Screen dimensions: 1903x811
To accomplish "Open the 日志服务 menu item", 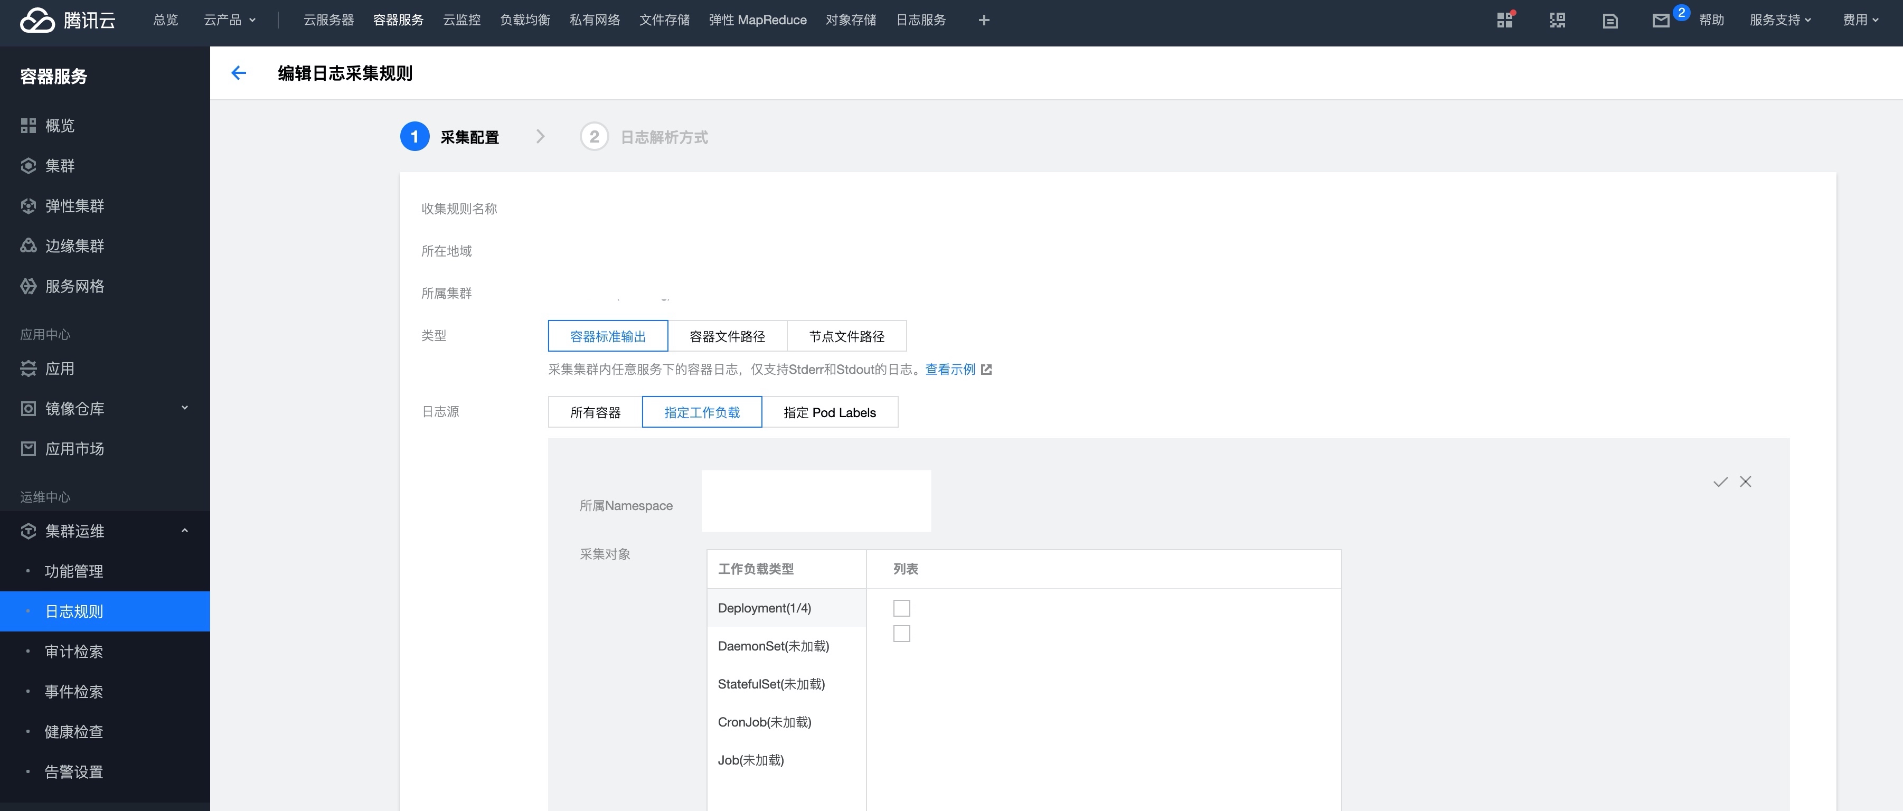I will (920, 20).
